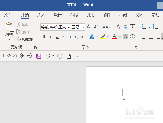Select the Format Painter (格式刷) tool
This screenshot has height=123, width=163.
pos(25,39)
